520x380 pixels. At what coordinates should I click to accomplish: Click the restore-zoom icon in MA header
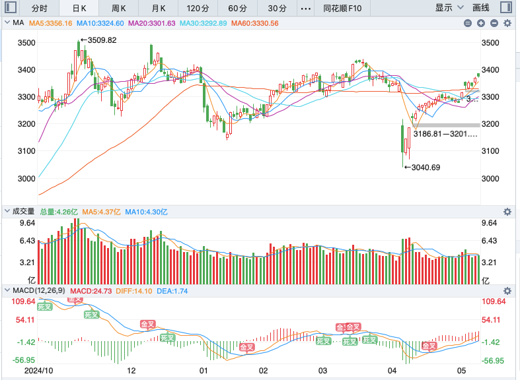pyautogui.click(x=468, y=23)
